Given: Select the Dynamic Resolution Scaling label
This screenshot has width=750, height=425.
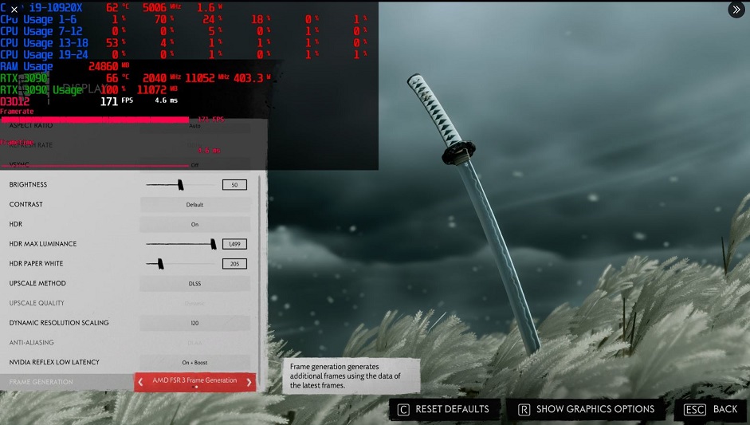Looking at the screenshot, I should coord(59,323).
